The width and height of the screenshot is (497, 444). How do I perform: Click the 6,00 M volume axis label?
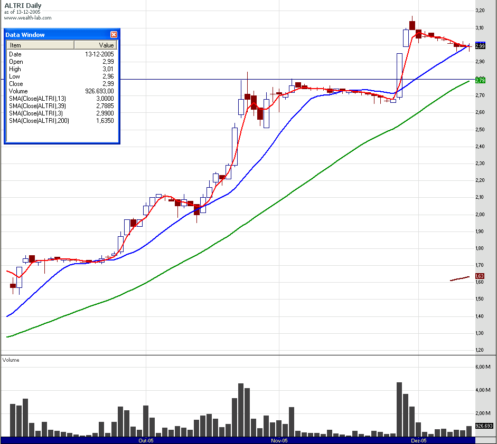483,367
